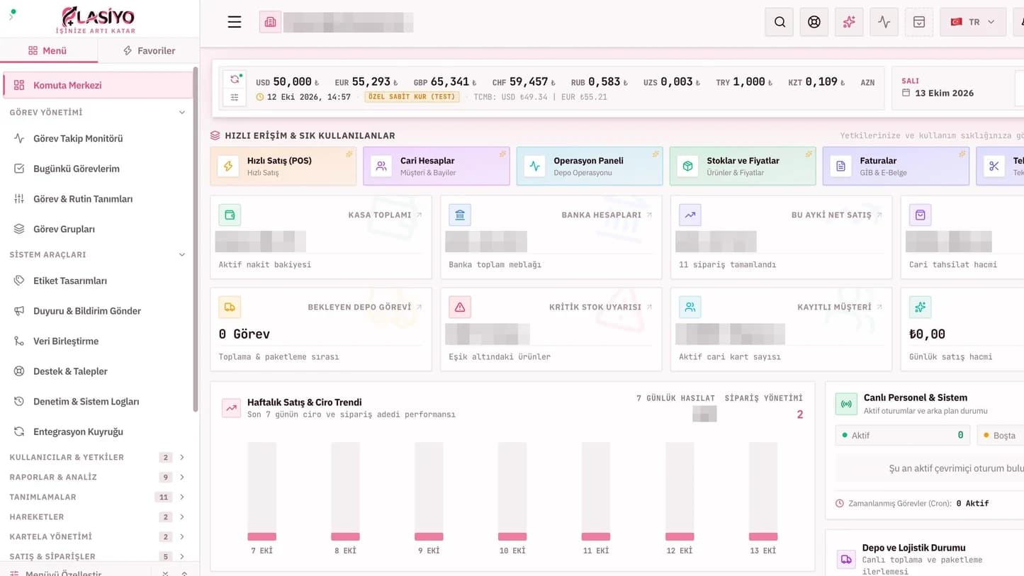Refresh exchange rates with sync icon

tap(235, 79)
